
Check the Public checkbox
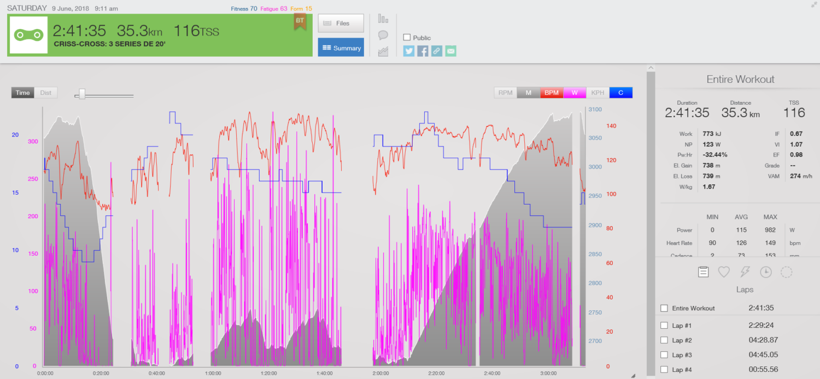point(407,38)
